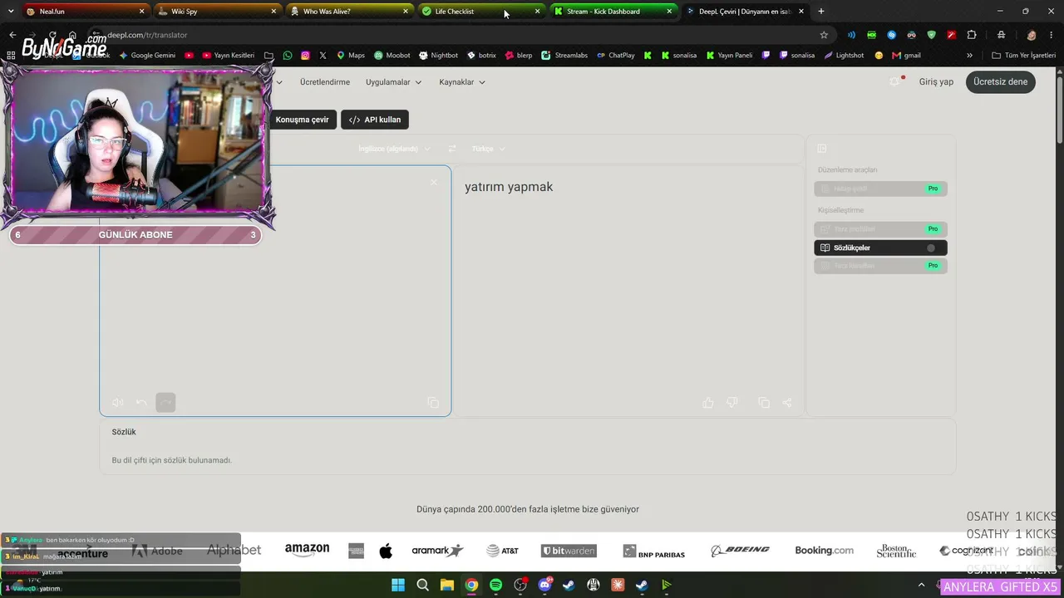Copy the source text with the copy icon
The width and height of the screenshot is (1064, 598).
click(x=433, y=403)
